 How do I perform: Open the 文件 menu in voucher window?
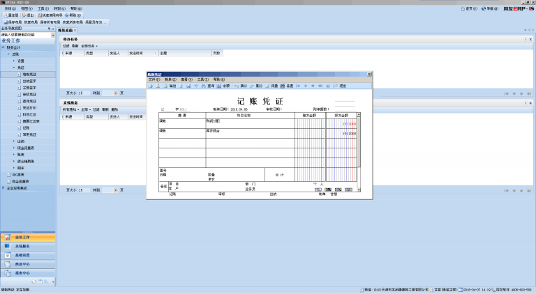[154, 79]
